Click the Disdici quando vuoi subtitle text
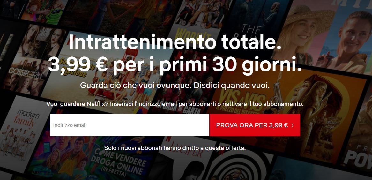This screenshot has width=372, height=180. point(232,86)
